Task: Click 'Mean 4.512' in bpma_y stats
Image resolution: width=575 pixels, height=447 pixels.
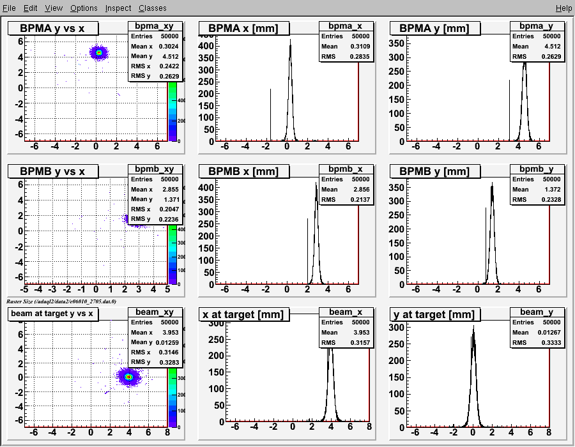Action: (537, 47)
